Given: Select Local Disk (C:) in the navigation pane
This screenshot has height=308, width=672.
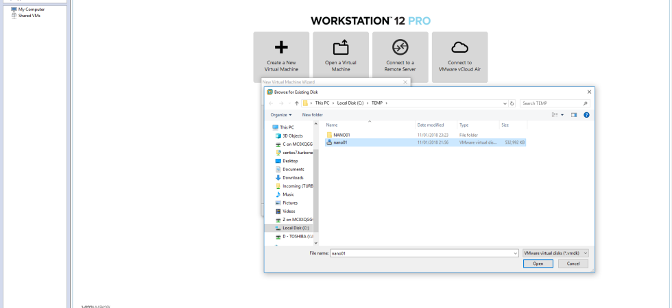Looking at the screenshot, I should point(289,228).
